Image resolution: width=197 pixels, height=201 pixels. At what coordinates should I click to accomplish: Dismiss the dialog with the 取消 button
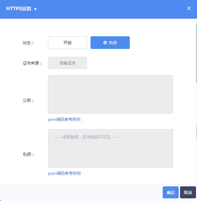coord(188,192)
